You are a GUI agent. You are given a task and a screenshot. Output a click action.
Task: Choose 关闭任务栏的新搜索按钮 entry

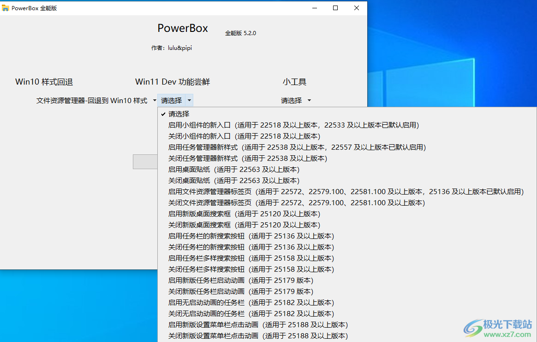347,247
